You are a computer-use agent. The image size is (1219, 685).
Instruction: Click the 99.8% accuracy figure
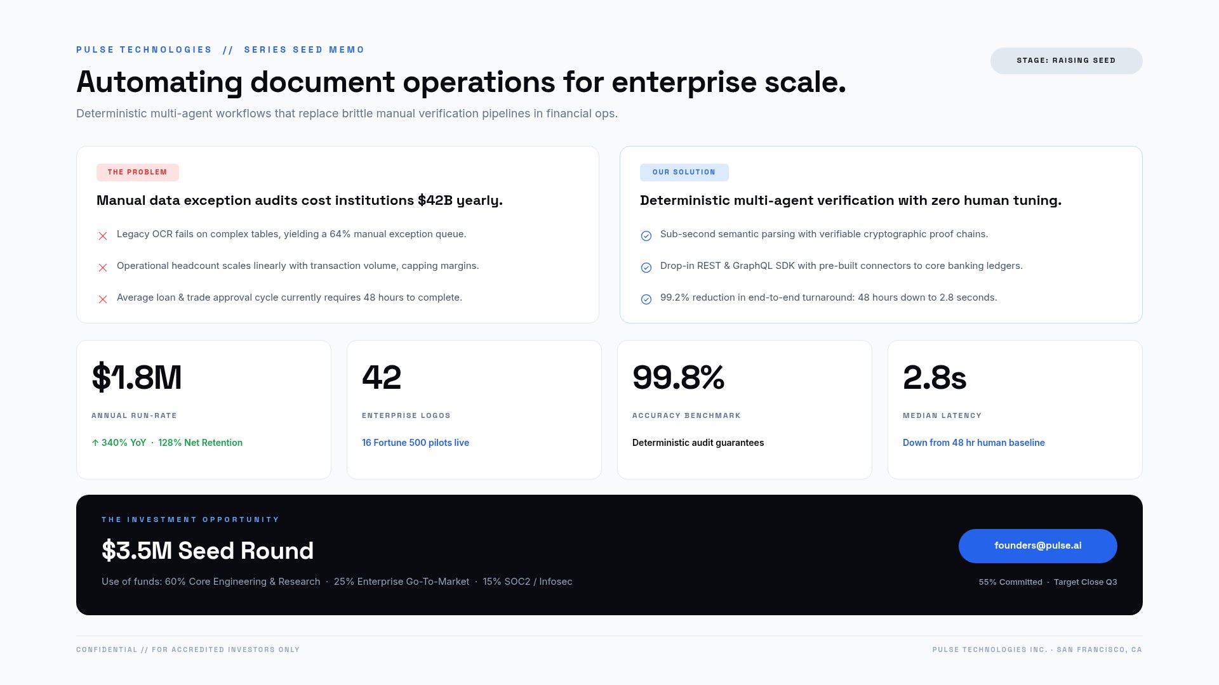pos(679,377)
